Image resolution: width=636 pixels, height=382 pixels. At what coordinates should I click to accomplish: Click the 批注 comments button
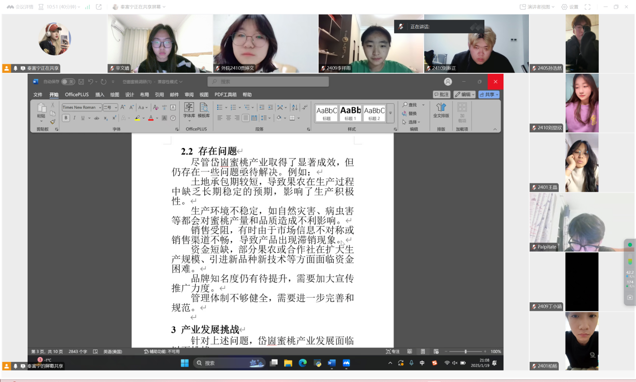pyautogui.click(x=442, y=94)
